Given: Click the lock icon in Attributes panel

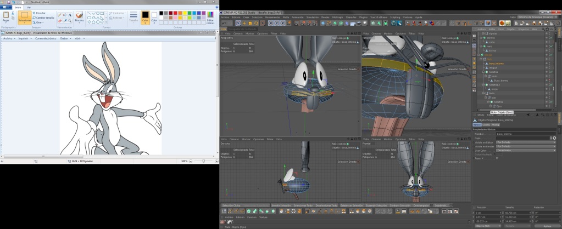Looking at the screenshot, I should 547,114.
